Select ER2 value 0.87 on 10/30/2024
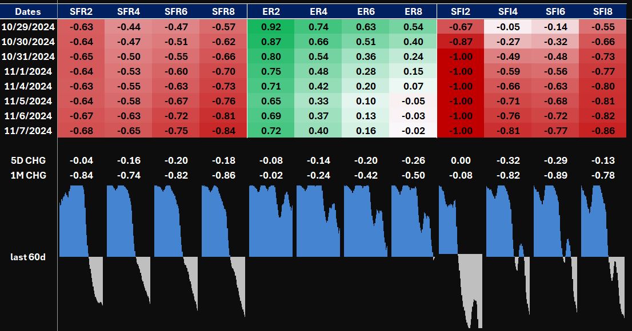The image size is (632, 331). pyautogui.click(x=271, y=42)
